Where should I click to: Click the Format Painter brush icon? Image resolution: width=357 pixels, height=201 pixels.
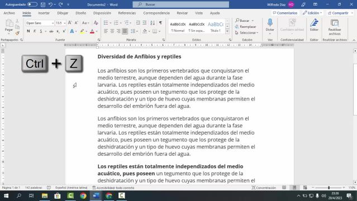tap(17, 33)
